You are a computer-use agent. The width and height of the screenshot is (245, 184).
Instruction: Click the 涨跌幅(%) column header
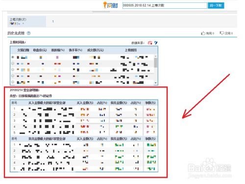[x=58, y=50]
